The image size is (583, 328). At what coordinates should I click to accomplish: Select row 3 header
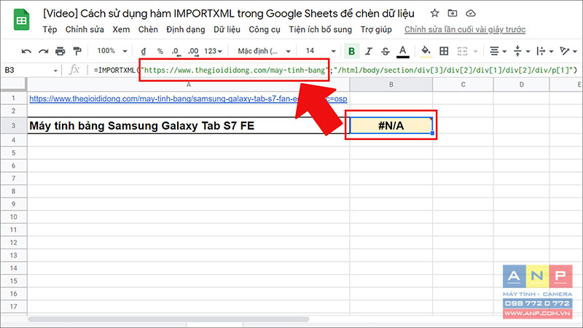coord(13,125)
